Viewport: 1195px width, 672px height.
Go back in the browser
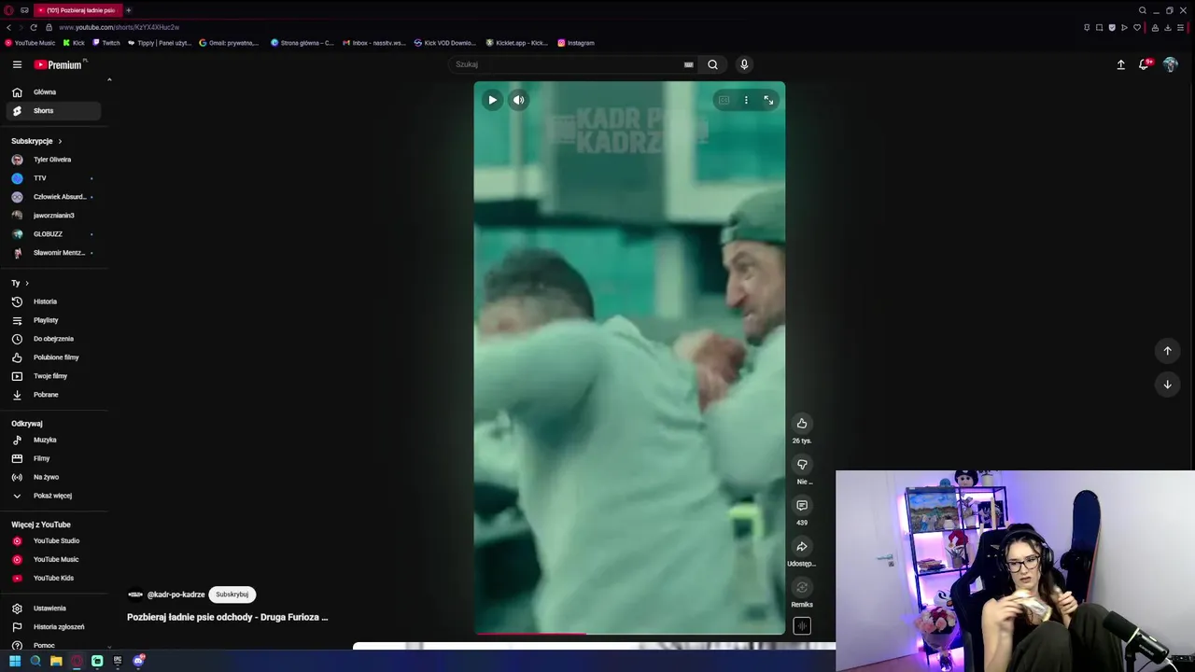[x=8, y=27]
